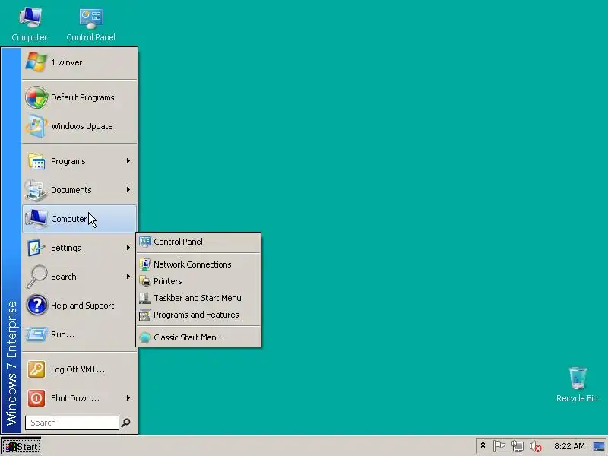The height and width of the screenshot is (456, 608).
Task: Click the Computer monitor icon in Start menu
Action: coord(36,219)
